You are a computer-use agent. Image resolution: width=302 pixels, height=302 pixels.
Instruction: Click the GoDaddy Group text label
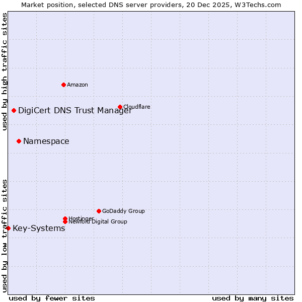[123, 211]
